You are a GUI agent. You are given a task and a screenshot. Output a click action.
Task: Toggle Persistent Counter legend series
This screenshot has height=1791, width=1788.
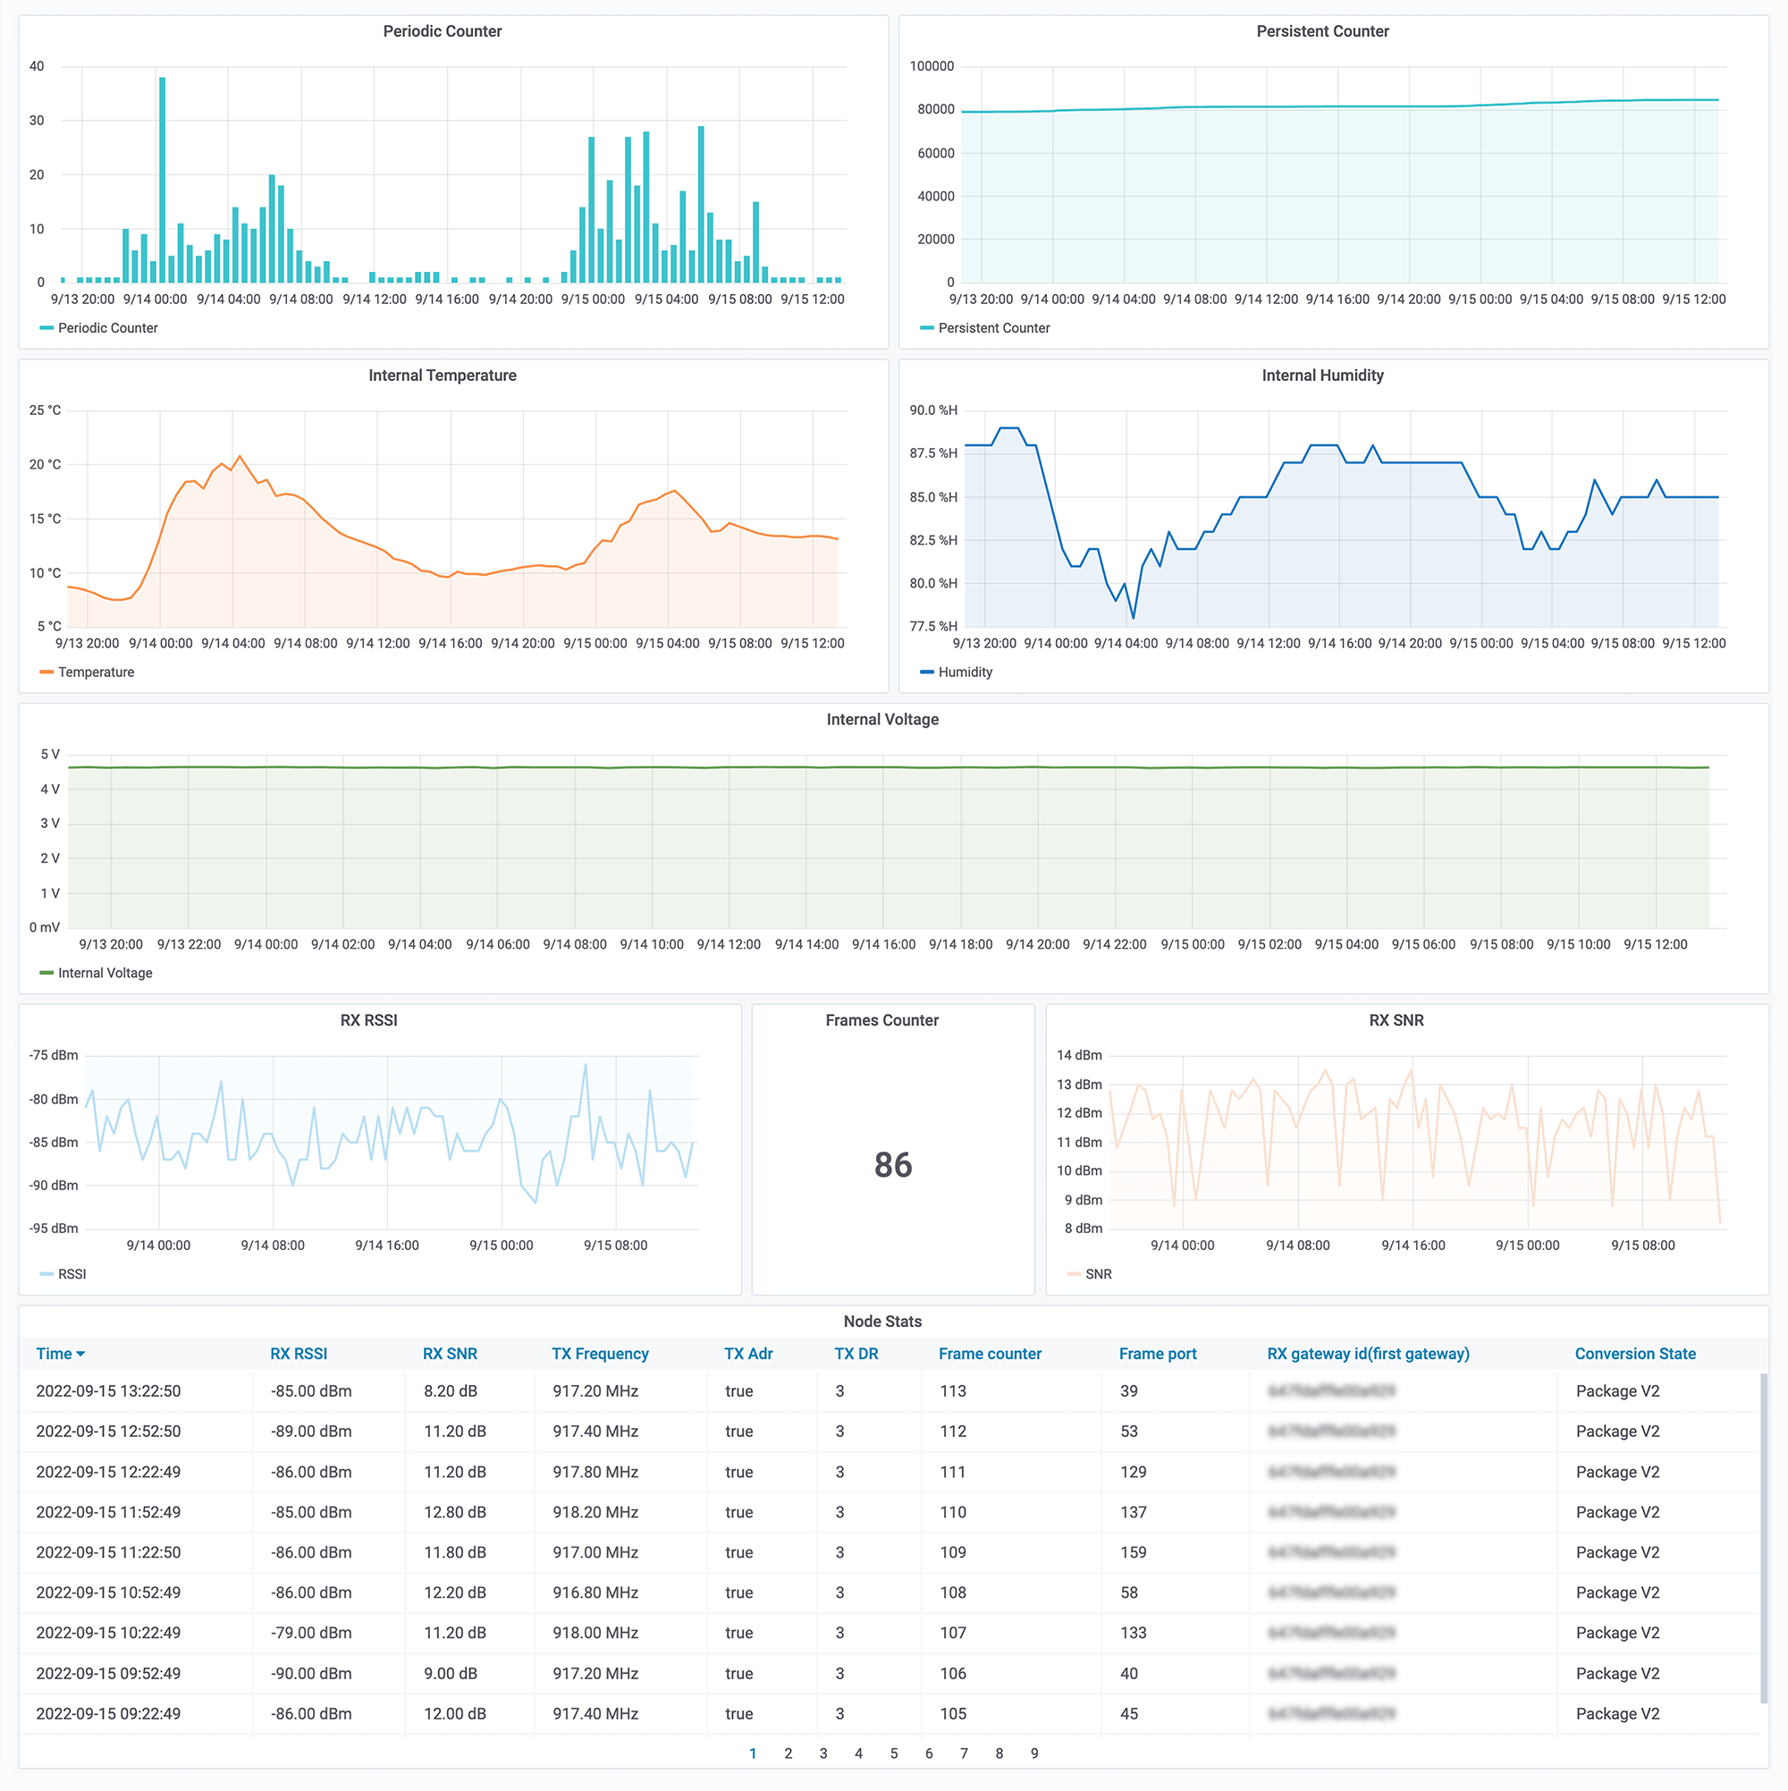(x=992, y=328)
